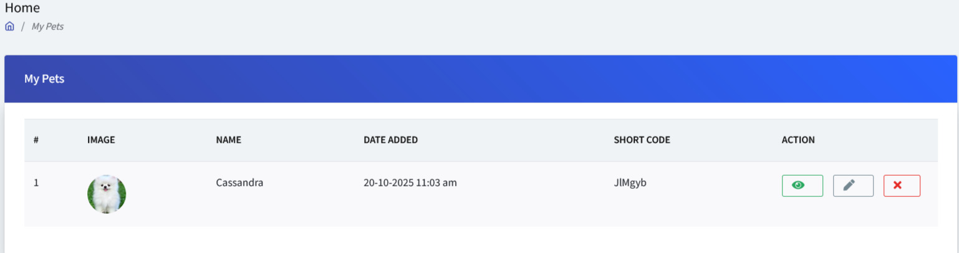Sort by the NAME column header
This screenshot has width=959, height=253.
[x=228, y=140]
